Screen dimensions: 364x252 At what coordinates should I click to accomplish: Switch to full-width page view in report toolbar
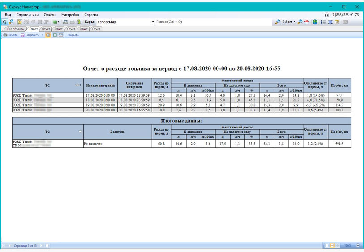click(60, 35)
